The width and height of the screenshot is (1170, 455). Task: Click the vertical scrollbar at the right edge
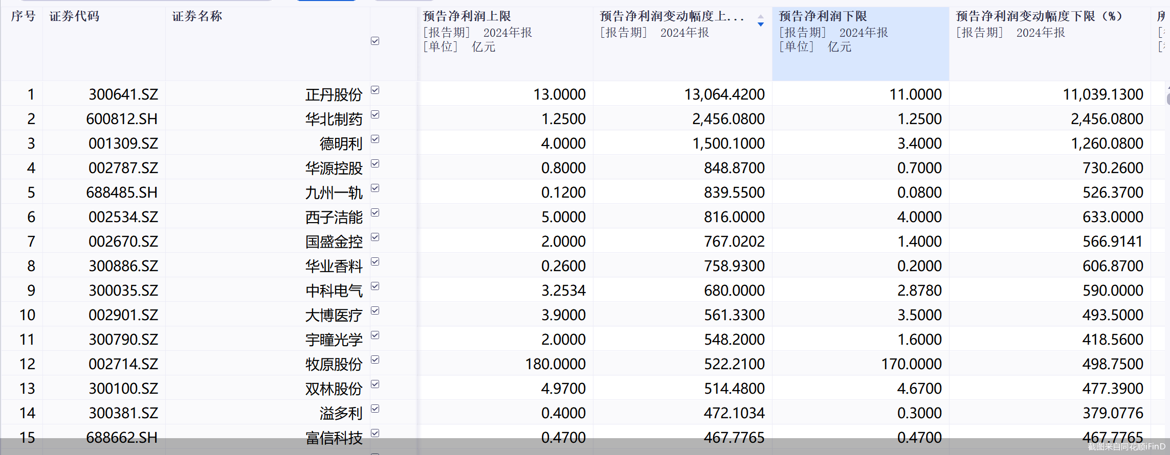(1167, 96)
